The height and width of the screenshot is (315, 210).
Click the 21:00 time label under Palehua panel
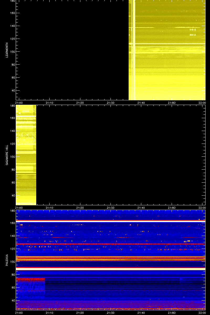point(19,313)
